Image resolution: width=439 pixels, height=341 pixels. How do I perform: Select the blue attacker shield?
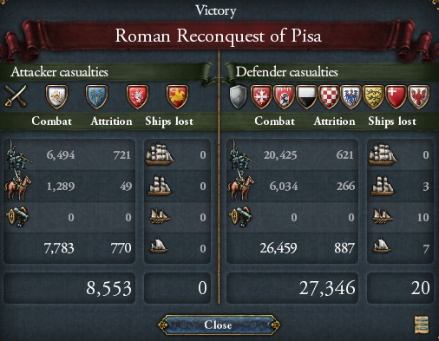(97, 96)
